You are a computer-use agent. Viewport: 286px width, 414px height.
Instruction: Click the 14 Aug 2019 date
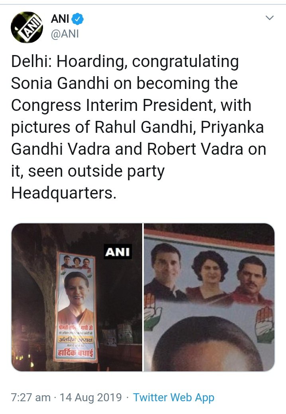(x=91, y=397)
